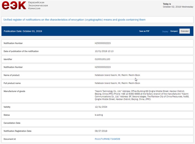Save the notification as PDF
Image resolution: width=195 pixels, height=144 pixels.
click(x=144, y=31)
